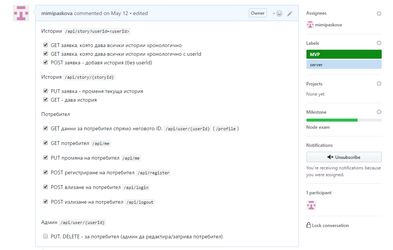Image resolution: width=393 pixels, height=250 pixels.
Task: Open the Labels gear settings
Action: coord(379,43)
